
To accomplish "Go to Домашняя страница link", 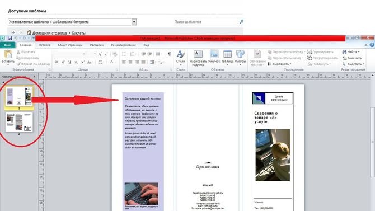I will pyautogui.click(x=49, y=33).
